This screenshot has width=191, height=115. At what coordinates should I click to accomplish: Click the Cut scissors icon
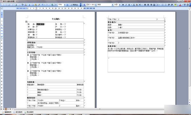coord(30,5)
